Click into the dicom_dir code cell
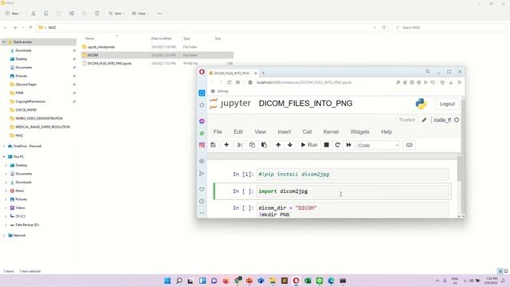This screenshot has height=287, width=510. (353, 210)
